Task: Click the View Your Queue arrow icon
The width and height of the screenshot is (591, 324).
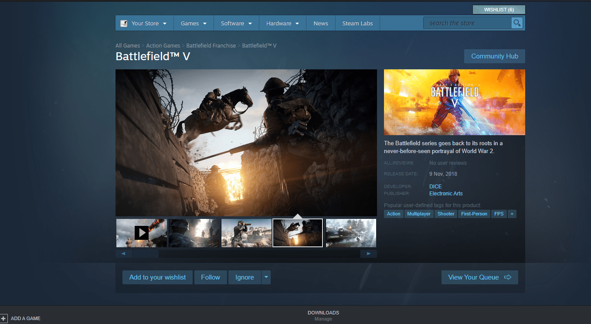Action: (507, 277)
